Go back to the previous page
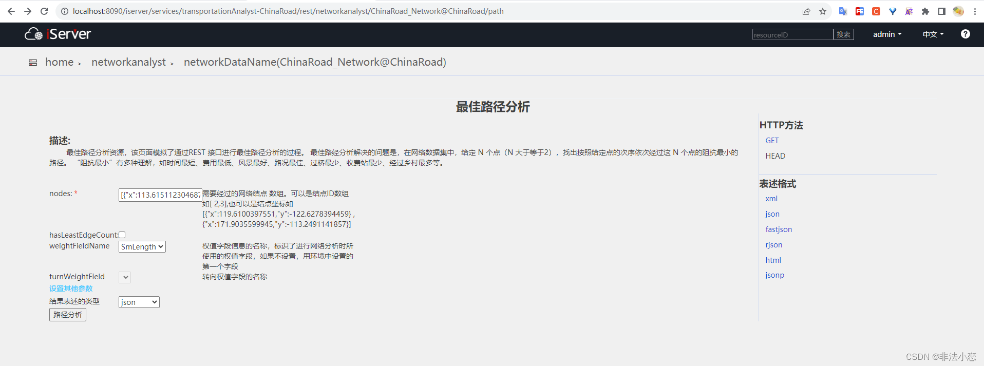Image resolution: width=984 pixels, height=366 pixels. point(11,11)
